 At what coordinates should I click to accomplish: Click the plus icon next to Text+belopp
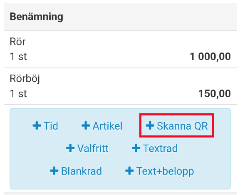click(x=129, y=171)
